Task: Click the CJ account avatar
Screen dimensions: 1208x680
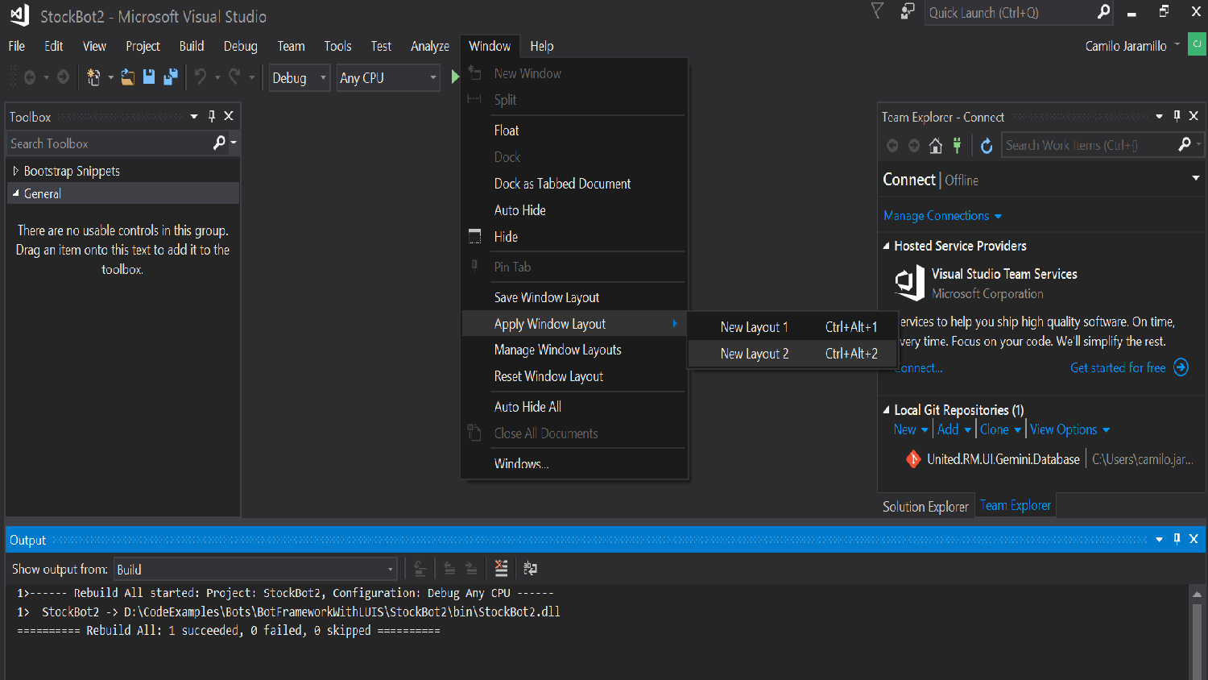Action: click(x=1197, y=44)
